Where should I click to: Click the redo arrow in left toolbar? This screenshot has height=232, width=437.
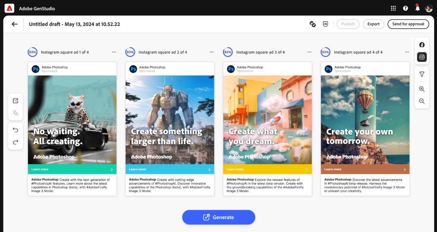[x=16, y=142]
